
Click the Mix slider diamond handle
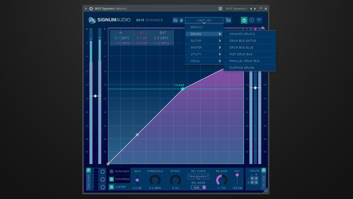237,175
